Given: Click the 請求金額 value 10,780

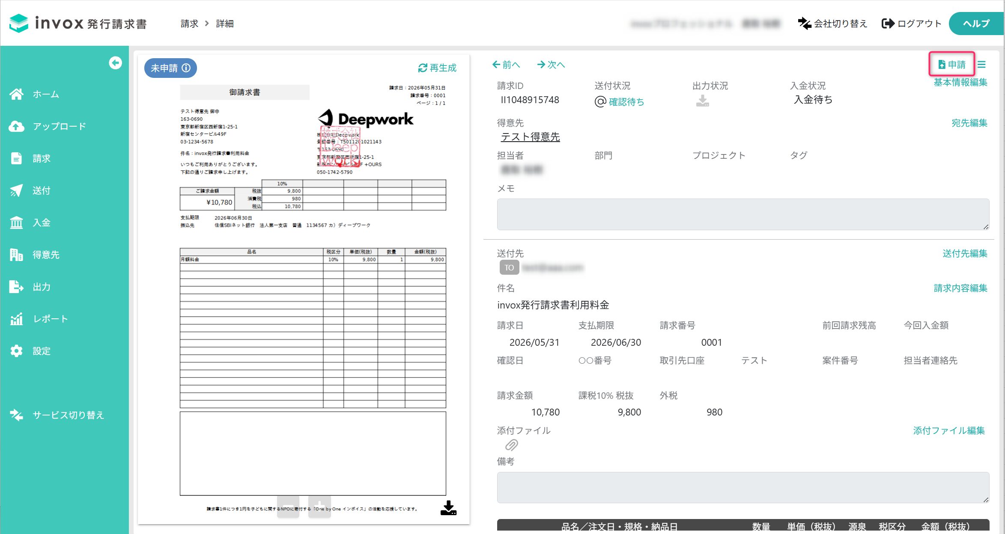Looking at the screenshot, I should click(546, 412).
